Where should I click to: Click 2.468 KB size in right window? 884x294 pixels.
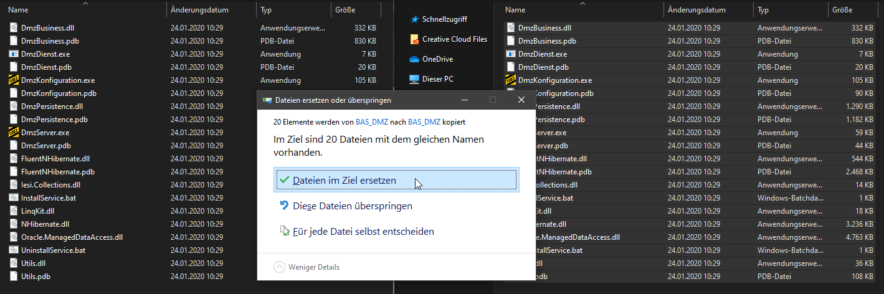[860, 172]
